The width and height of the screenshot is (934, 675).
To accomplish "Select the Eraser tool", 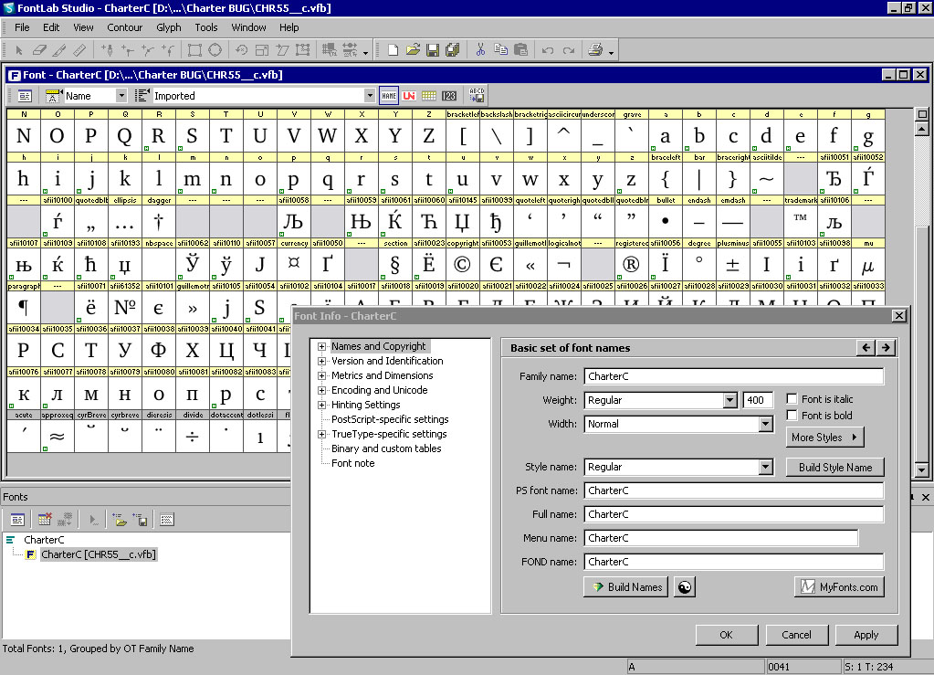I will 39,50.
